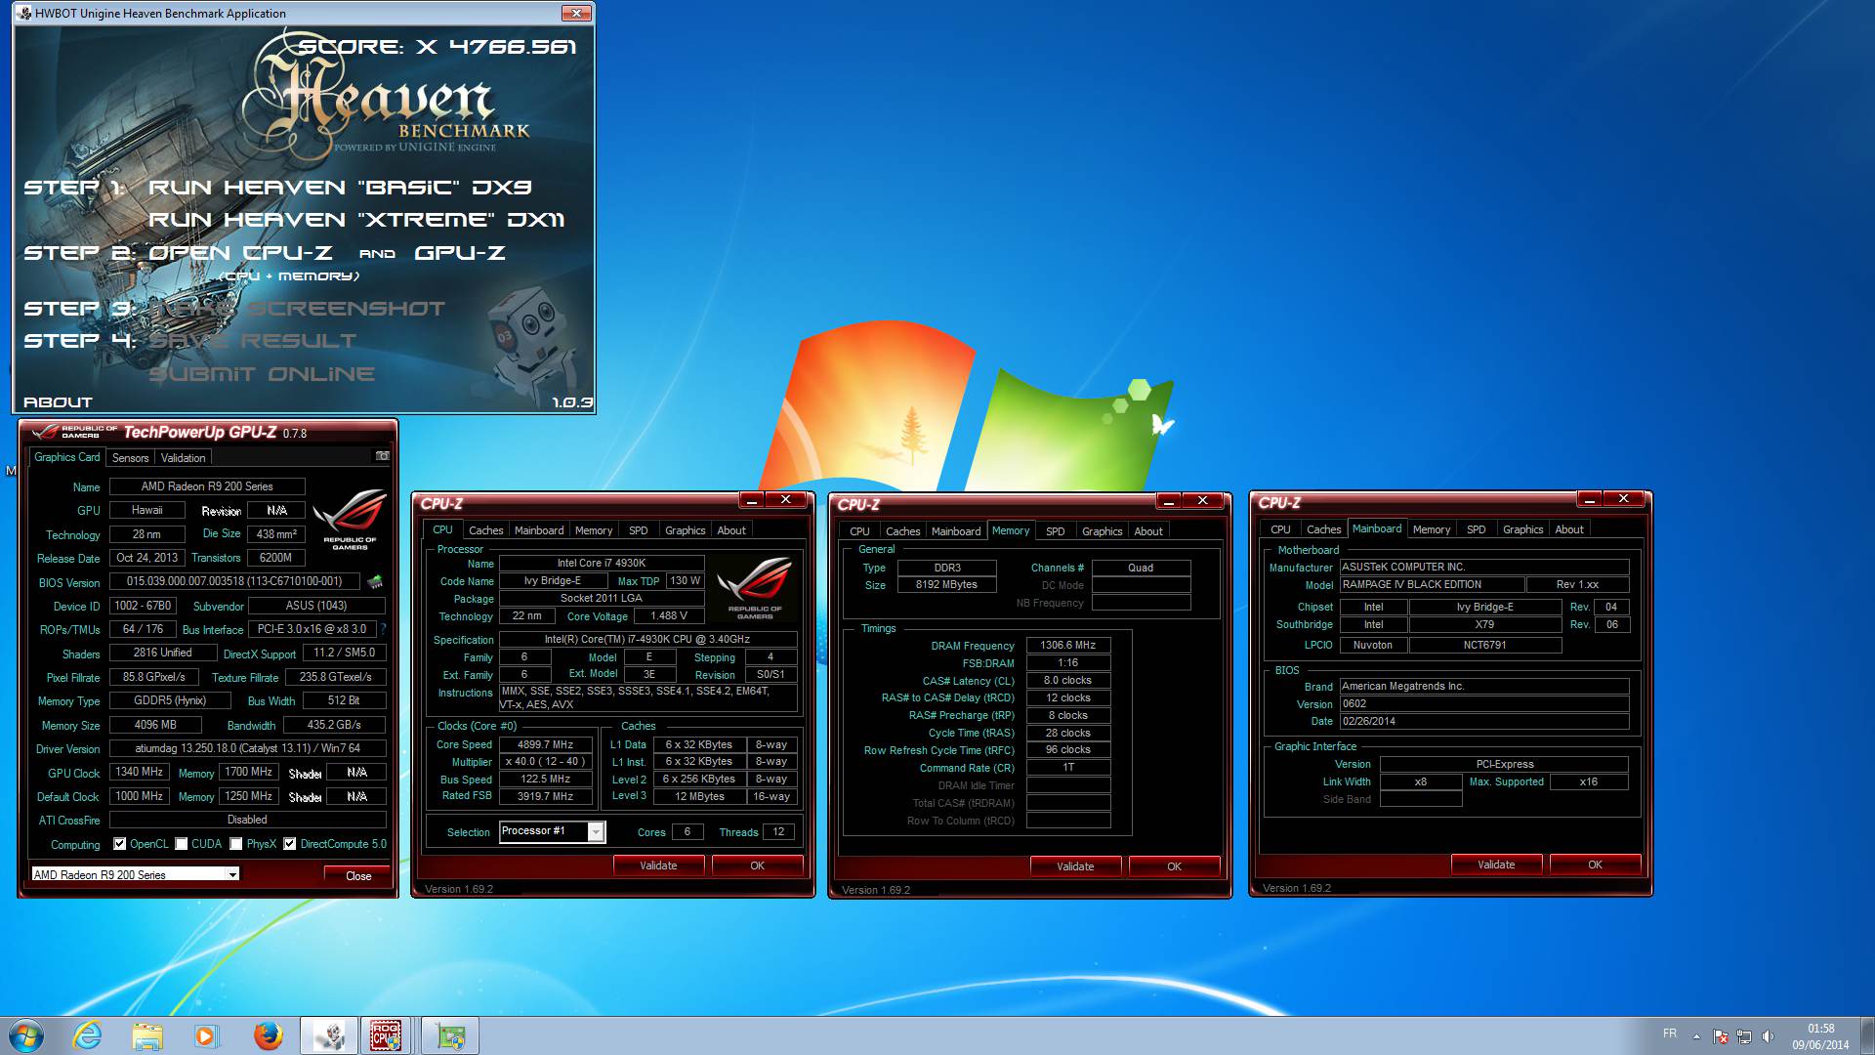Open Caches tab in CPU-Z processor window

[x=485, y=530]
